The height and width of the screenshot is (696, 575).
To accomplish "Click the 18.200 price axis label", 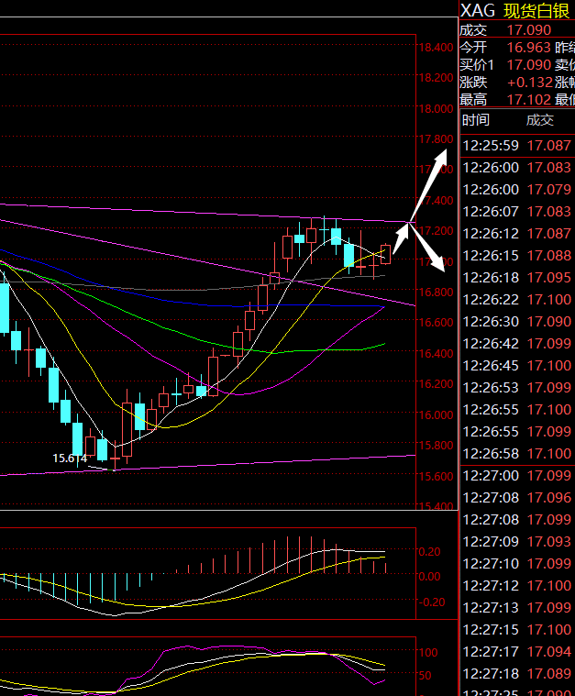I will 436,78.
